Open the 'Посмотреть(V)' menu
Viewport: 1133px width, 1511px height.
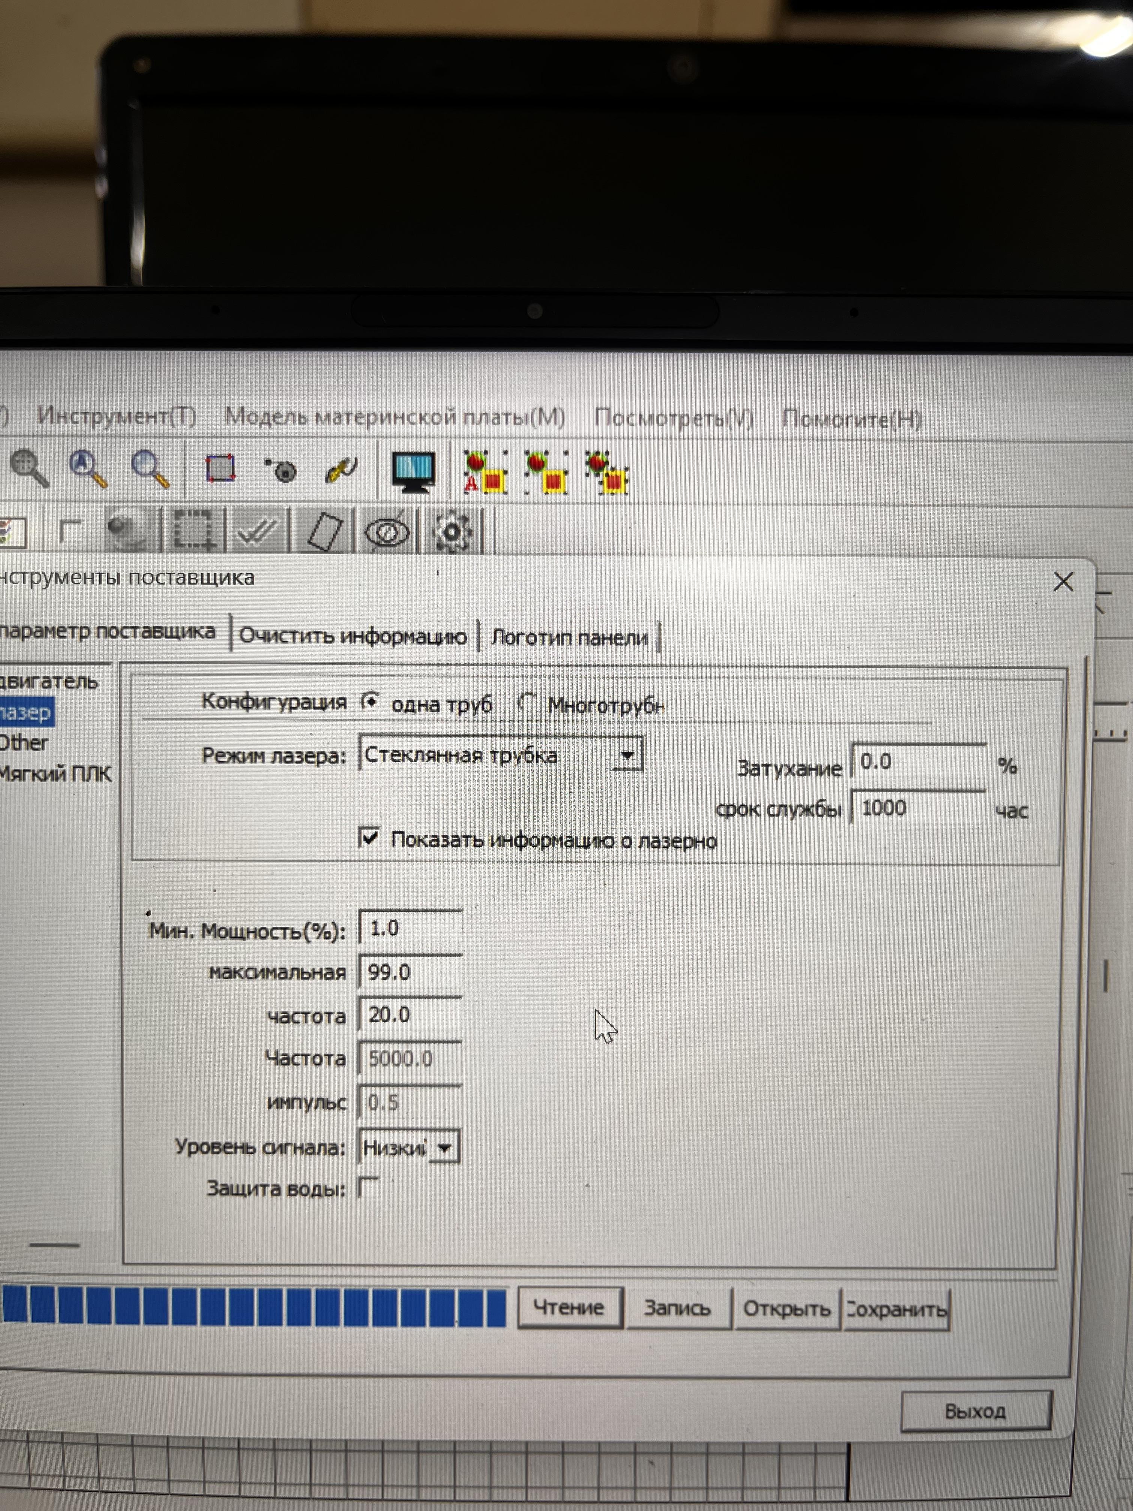tap(673, 418)
